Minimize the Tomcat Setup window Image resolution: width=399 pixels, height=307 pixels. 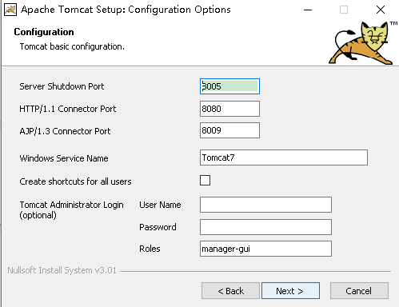[308, 10]
